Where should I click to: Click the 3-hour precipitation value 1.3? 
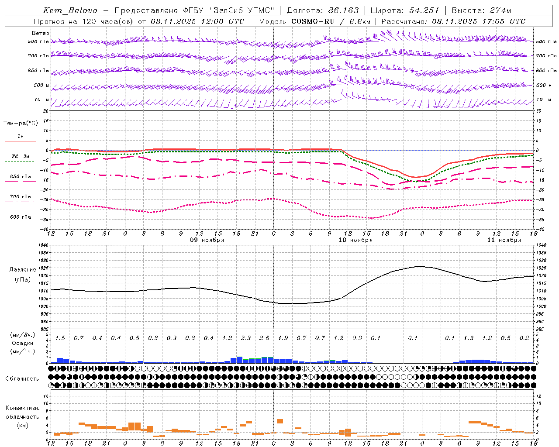tap(469, 338)
